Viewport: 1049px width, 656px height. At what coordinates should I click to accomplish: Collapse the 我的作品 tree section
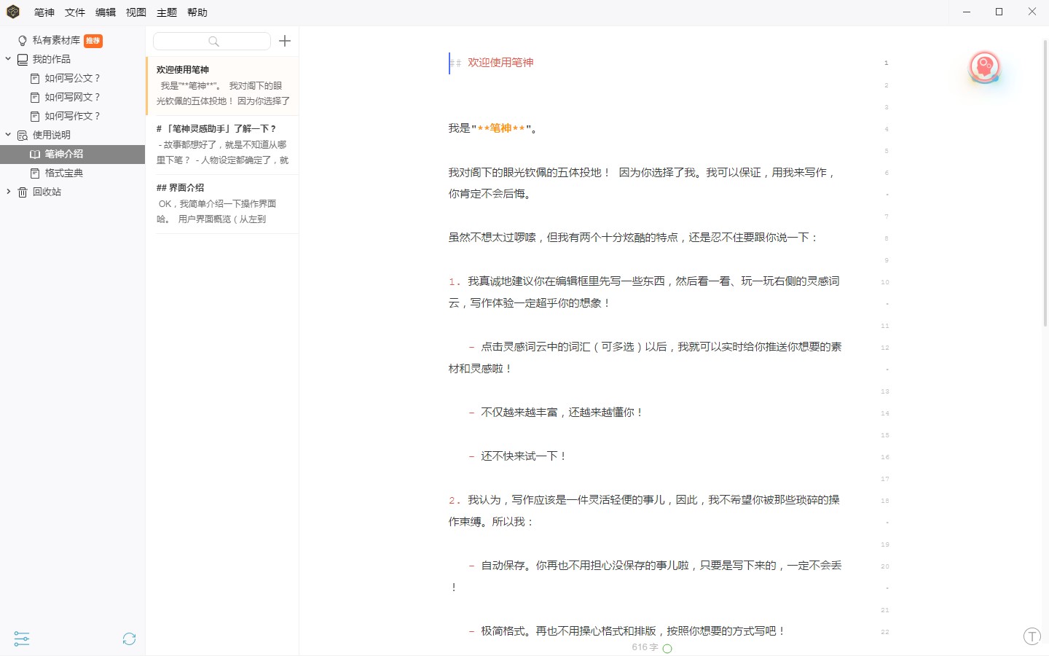(x=8, y=59)
